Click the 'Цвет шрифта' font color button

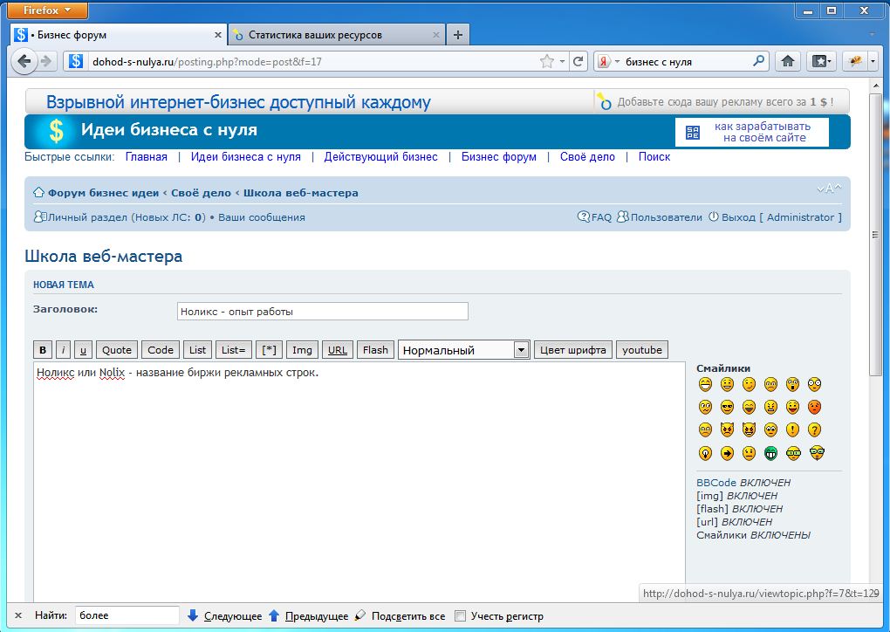pos(572,350)
